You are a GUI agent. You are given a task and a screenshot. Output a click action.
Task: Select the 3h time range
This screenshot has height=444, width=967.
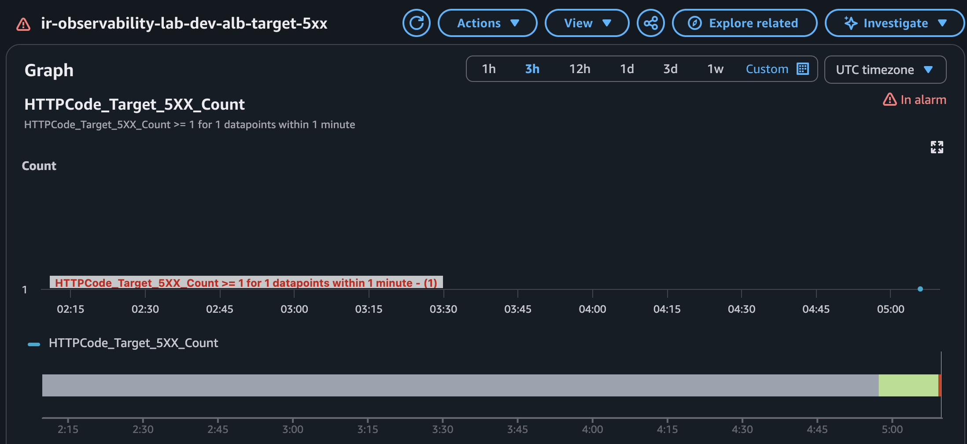click(x=532, y=69)
